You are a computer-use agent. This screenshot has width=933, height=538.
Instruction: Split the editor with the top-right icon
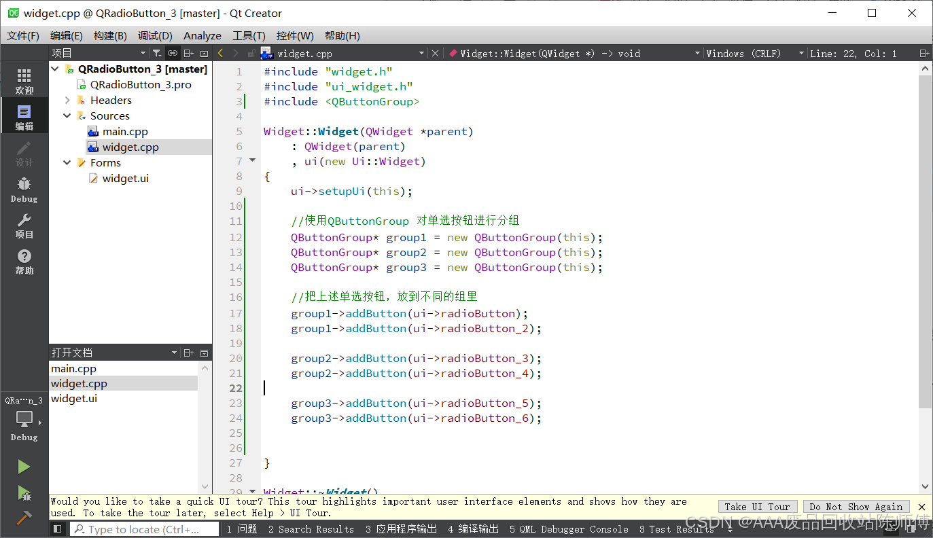[924, 53]
